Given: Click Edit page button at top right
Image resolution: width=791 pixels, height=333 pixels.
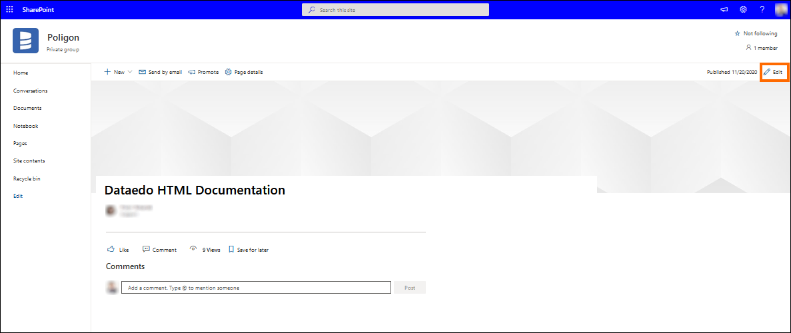Looking at the screenshot, I should (773, 72).
